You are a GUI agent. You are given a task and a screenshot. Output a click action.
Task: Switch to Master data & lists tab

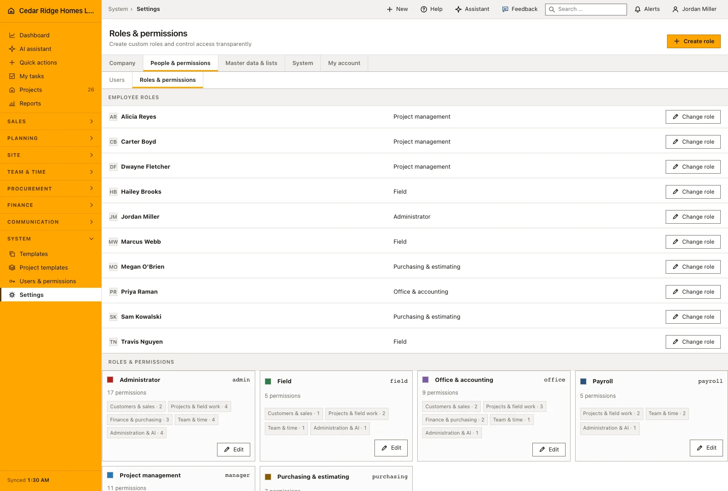[251, 63]
